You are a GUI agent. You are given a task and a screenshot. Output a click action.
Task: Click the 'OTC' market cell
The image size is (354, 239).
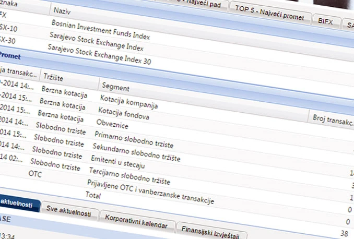35,174
